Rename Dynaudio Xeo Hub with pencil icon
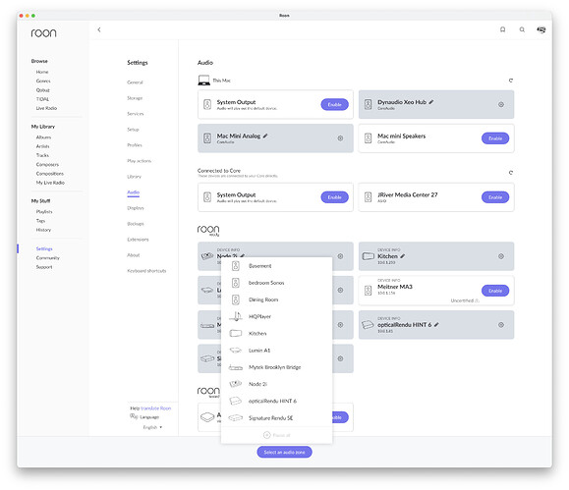569x490 pixels. pyautogui.click(x=431, y=102)
